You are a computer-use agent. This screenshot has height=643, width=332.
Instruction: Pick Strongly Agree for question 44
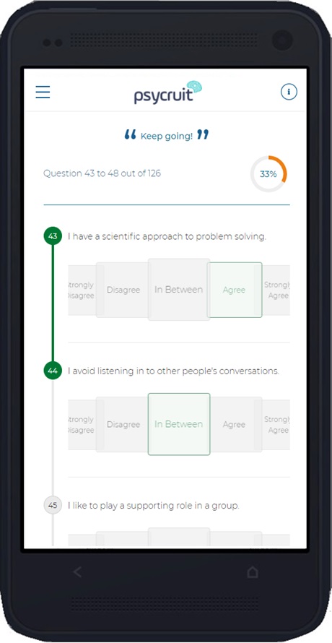click(x=276, y=424)
